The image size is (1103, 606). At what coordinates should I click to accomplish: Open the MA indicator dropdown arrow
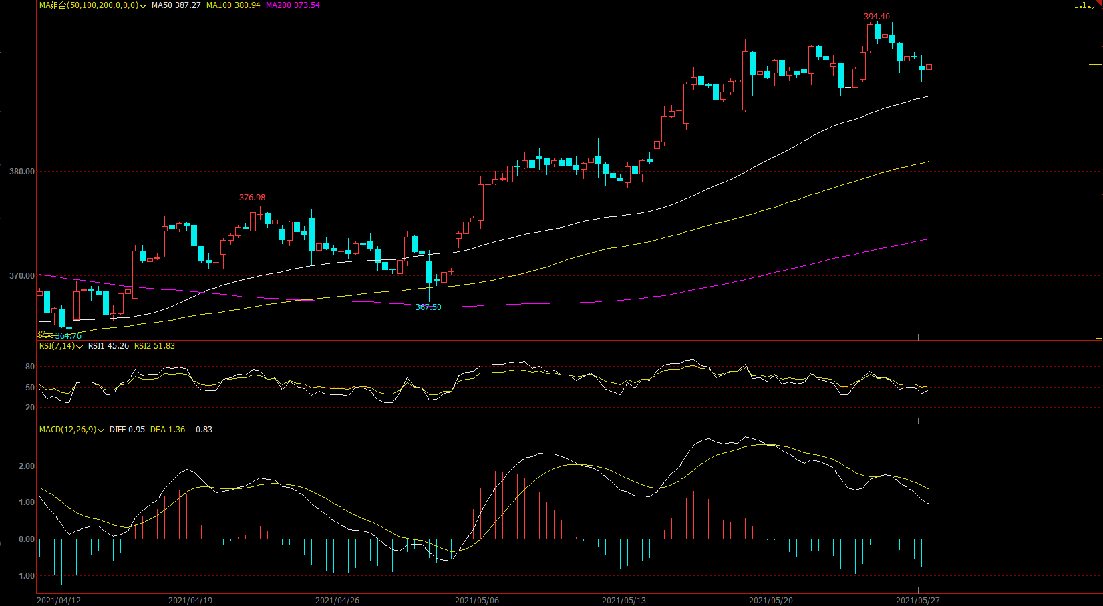[x=143, y=6]
